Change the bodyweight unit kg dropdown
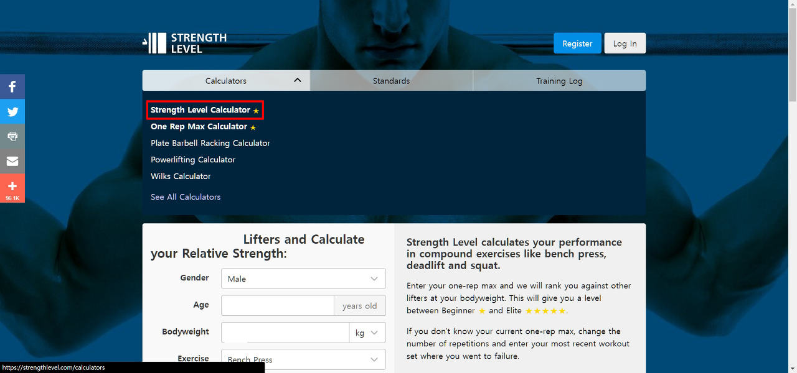This screenshot has height=373, width=797. pyautogui.click(x=367, y=333)
